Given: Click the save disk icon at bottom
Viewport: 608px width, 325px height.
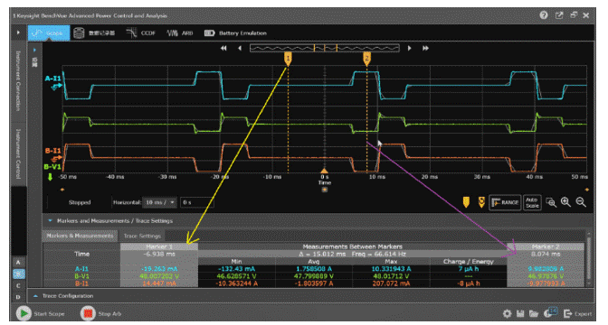Looking at the screenshot, I should click(520, 313).
